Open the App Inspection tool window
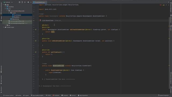172x97 pixels. point(83,95)
